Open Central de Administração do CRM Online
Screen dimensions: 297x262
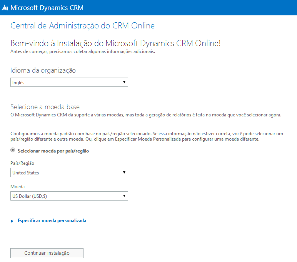pyautogui.click(x=82, y=26)
